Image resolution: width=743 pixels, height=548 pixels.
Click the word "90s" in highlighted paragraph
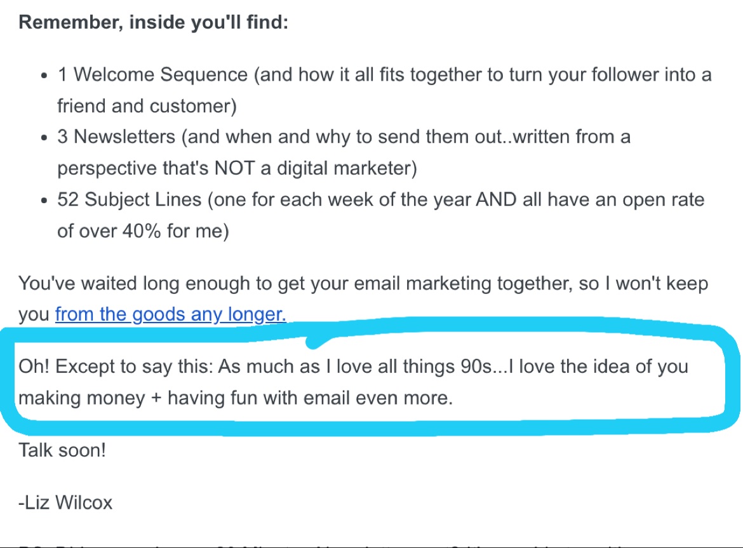pos(475,367)
